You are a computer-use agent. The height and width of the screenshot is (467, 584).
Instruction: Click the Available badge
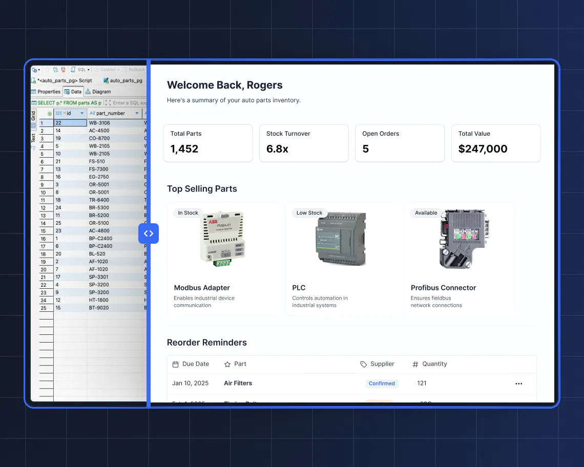(426, 213)
